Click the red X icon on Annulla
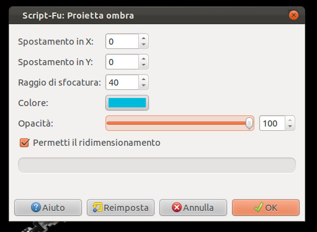 click(x=177, y=207)
